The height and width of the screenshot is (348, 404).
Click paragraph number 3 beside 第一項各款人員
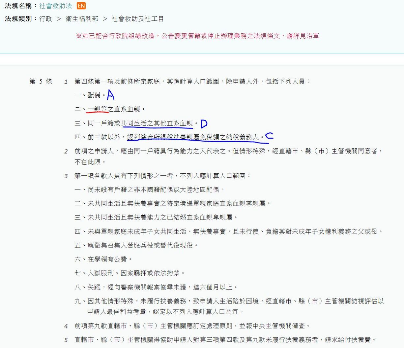(66, 176)
